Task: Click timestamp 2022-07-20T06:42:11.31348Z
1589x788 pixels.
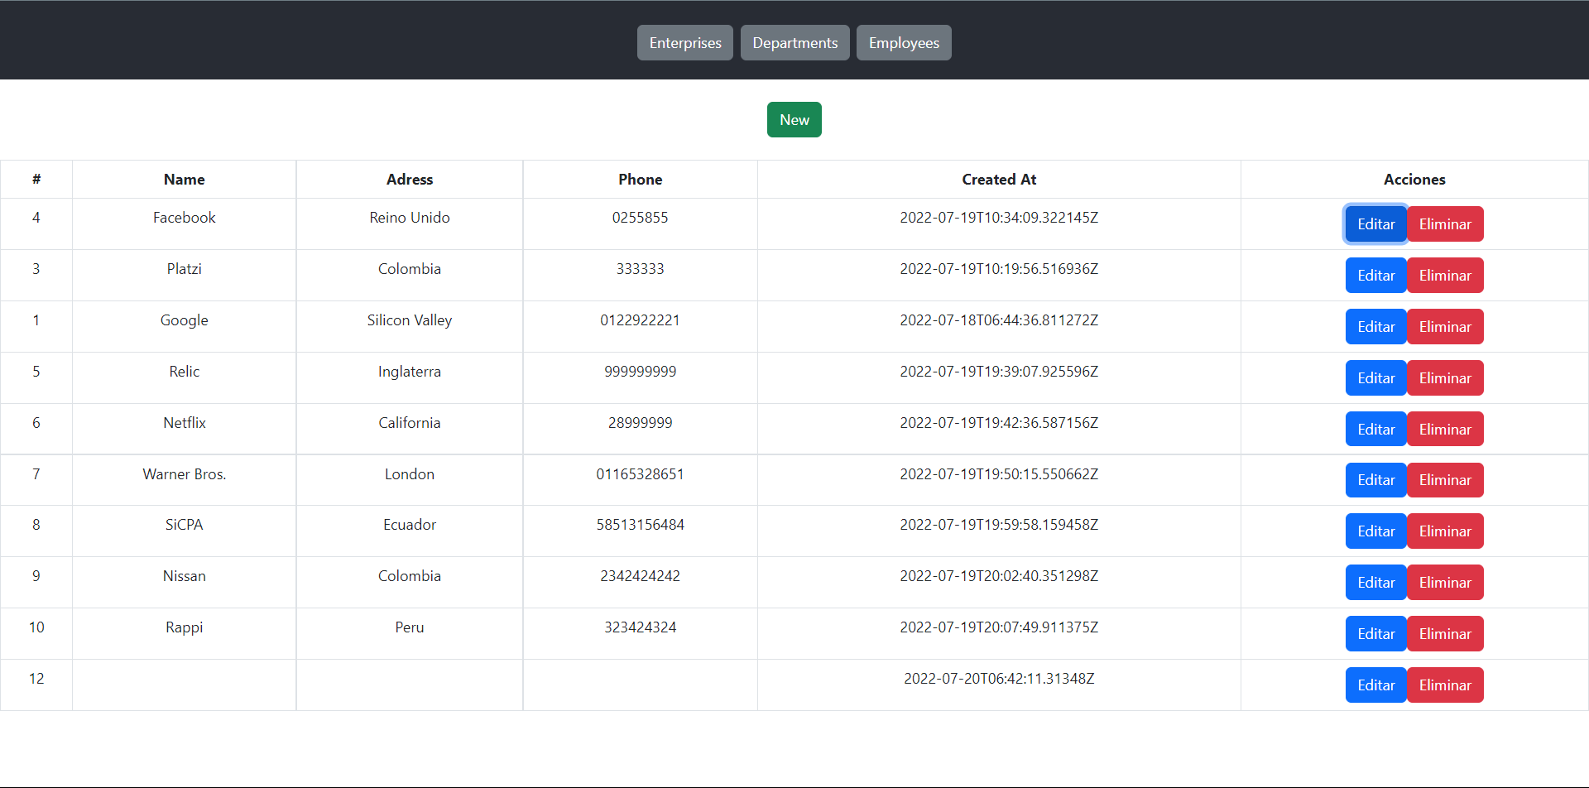Action: pos(999,679)
